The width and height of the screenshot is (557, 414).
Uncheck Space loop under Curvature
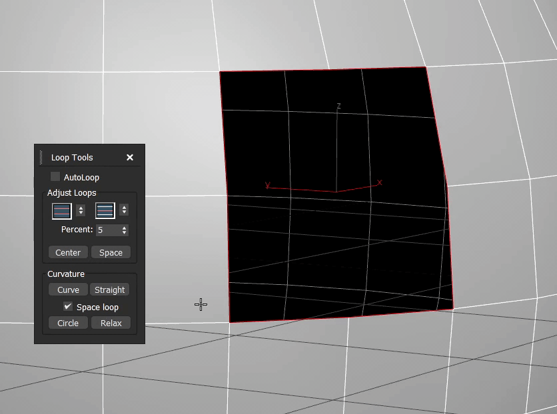coord(67,307)
